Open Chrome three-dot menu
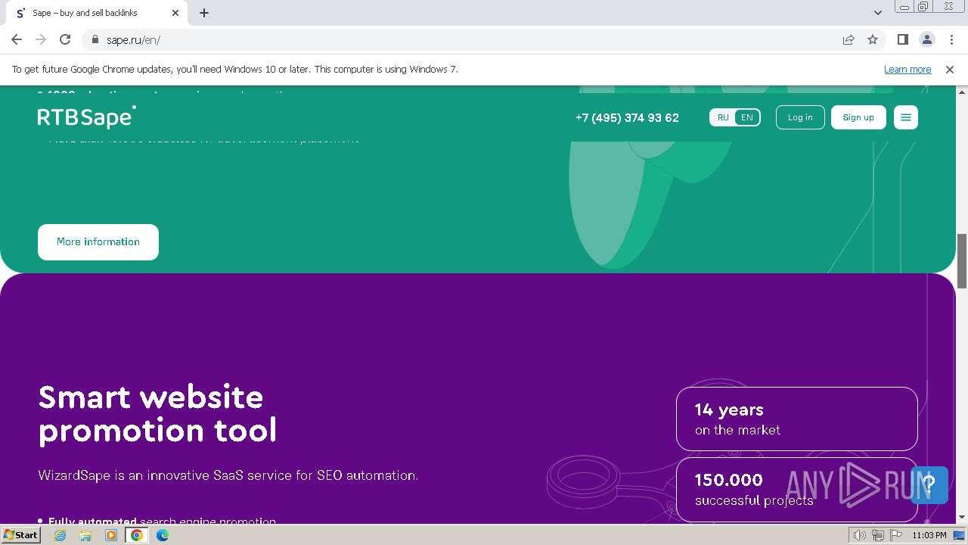Screen dimensions: 968x545 (x=951, y=39)
